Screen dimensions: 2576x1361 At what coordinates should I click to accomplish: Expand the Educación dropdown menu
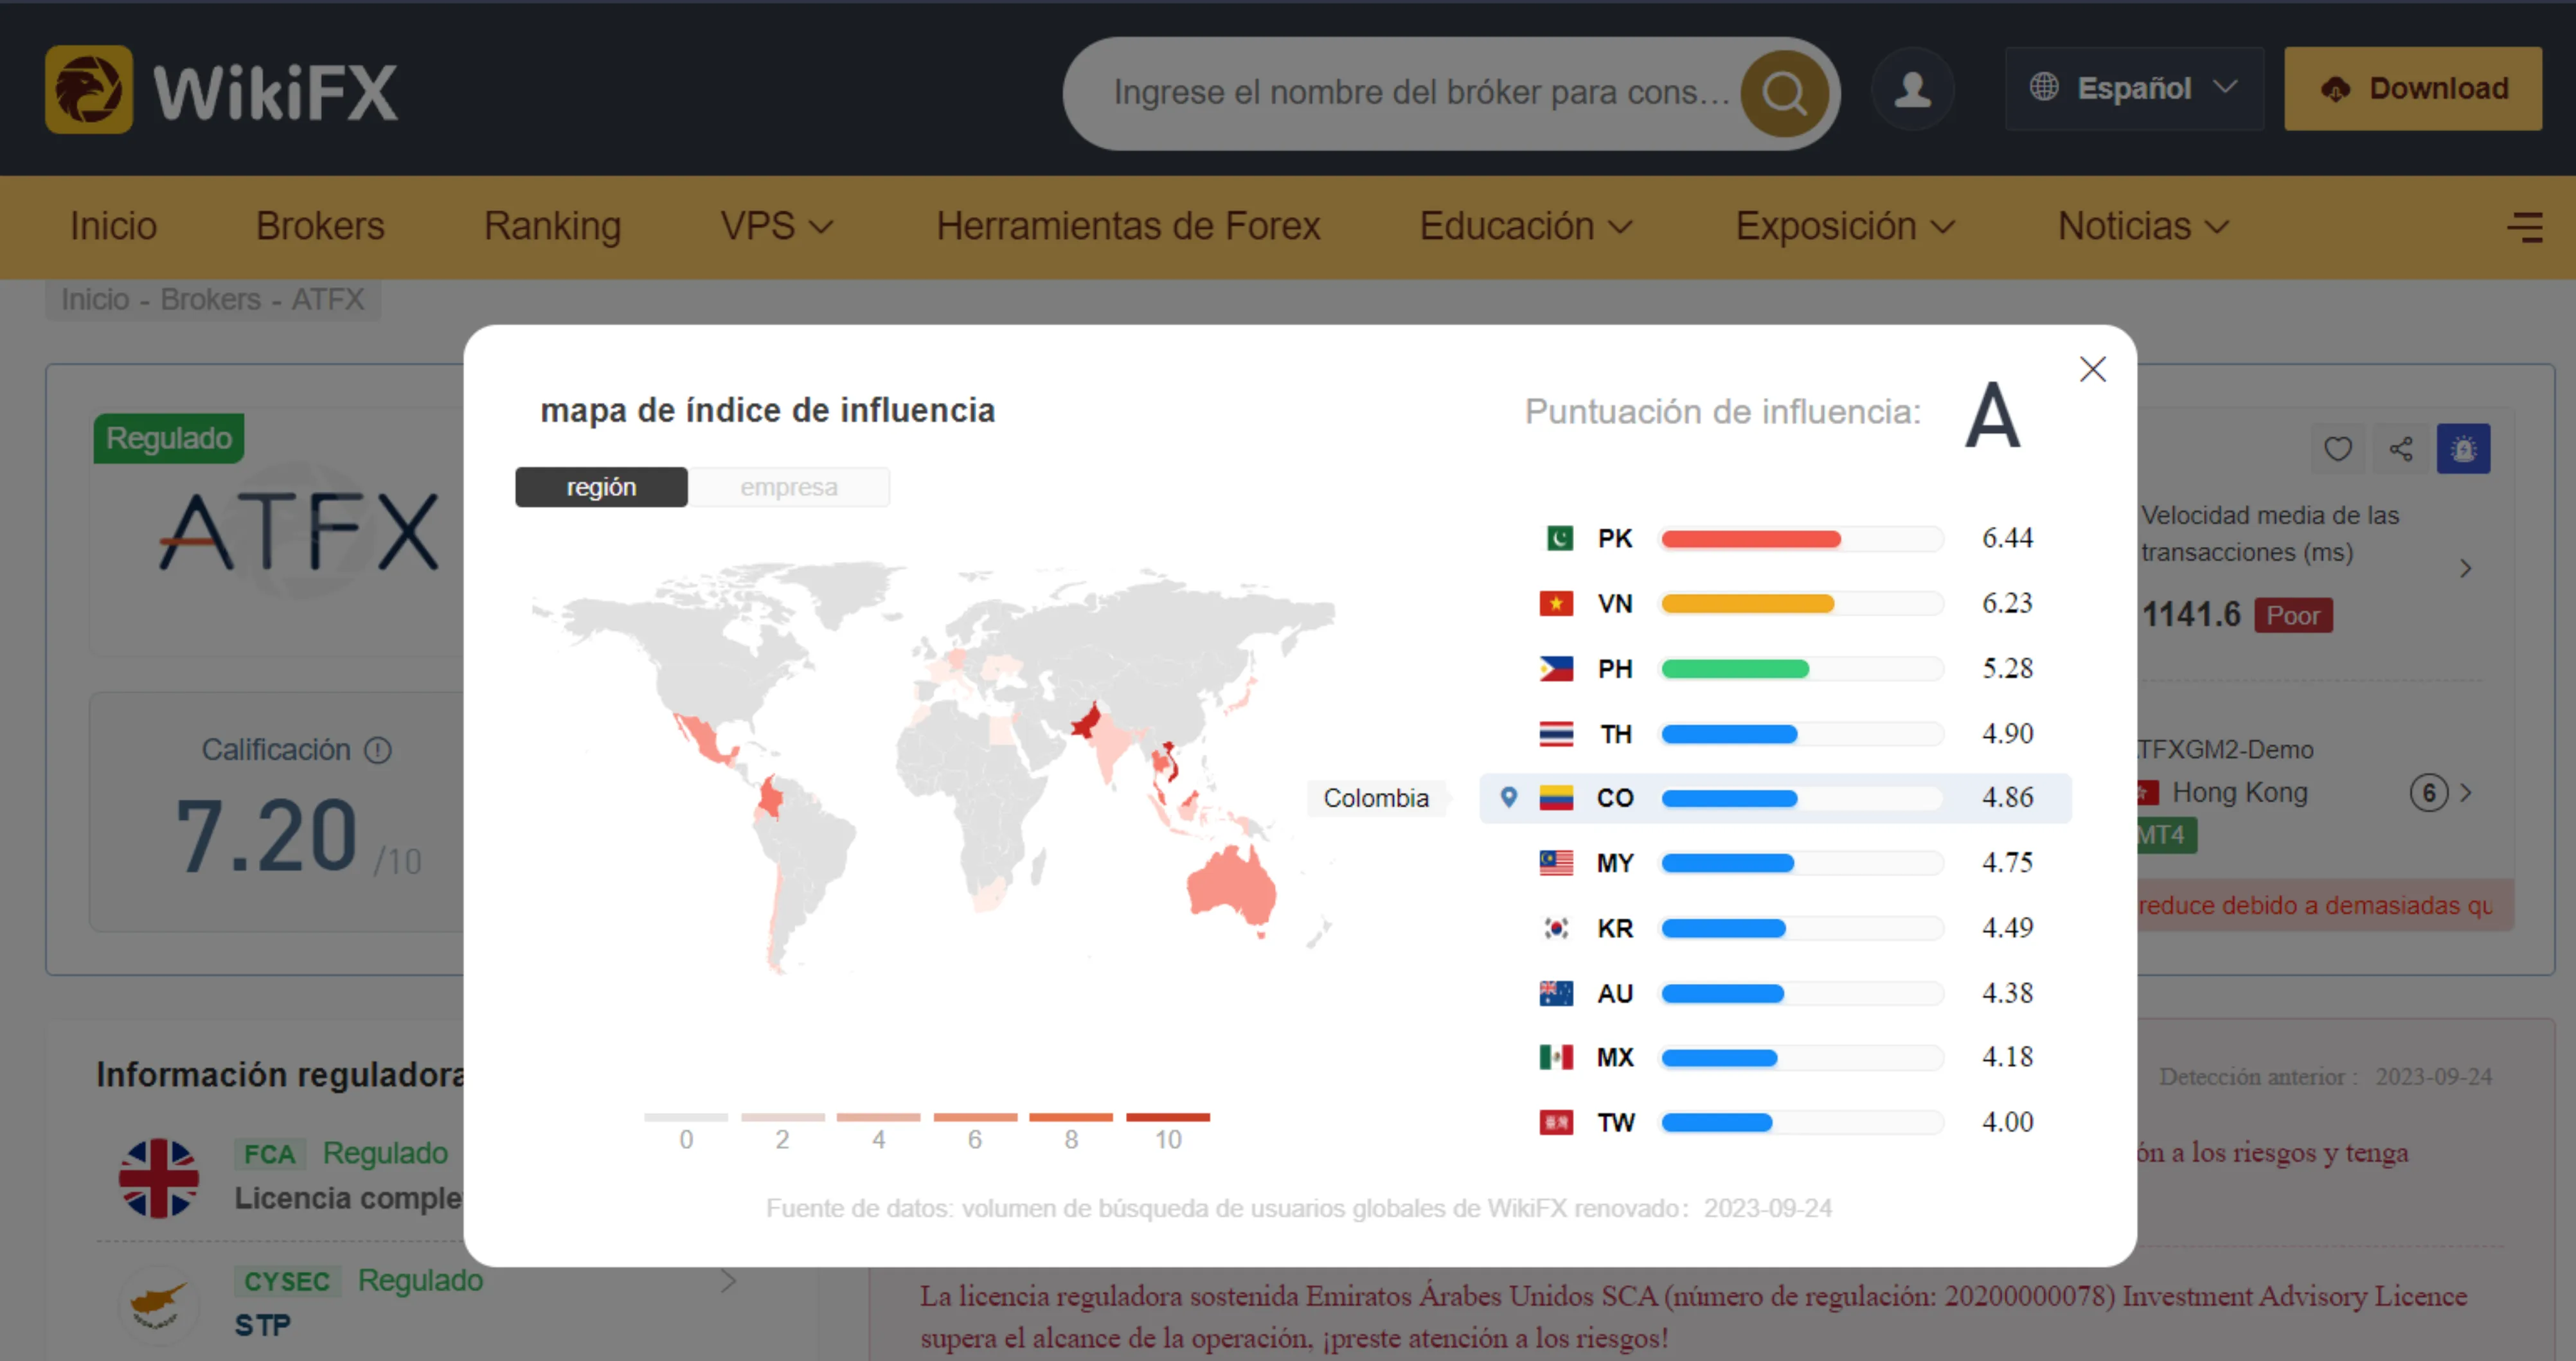click(1526, 226)
